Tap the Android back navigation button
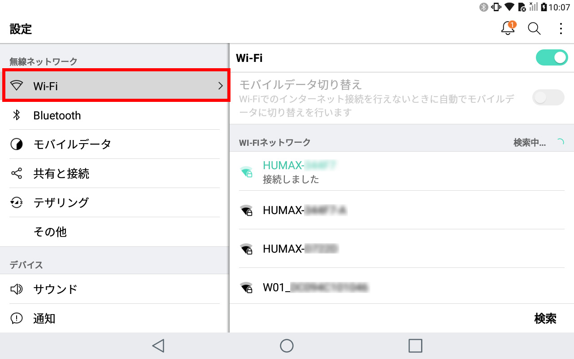The height and width of the screenshot is (359, 574). point(158,346)
